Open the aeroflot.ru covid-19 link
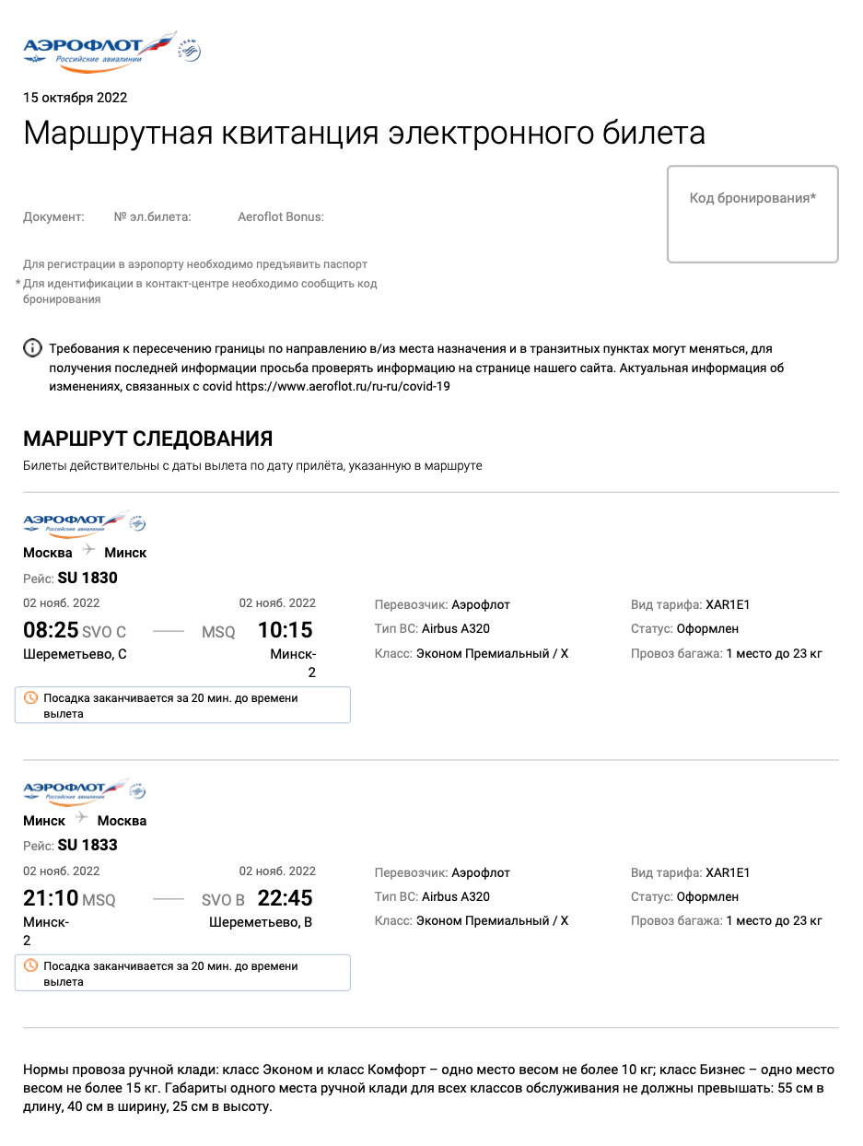863x1146 pixels. click(343, 387)
